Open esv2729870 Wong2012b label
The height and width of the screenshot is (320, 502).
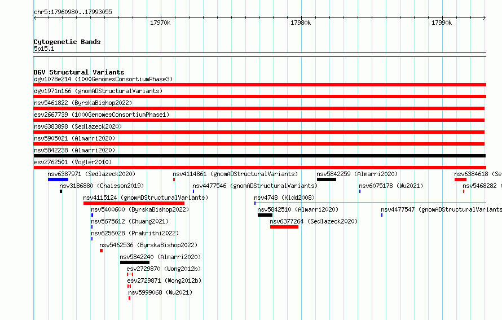(164, 269)
